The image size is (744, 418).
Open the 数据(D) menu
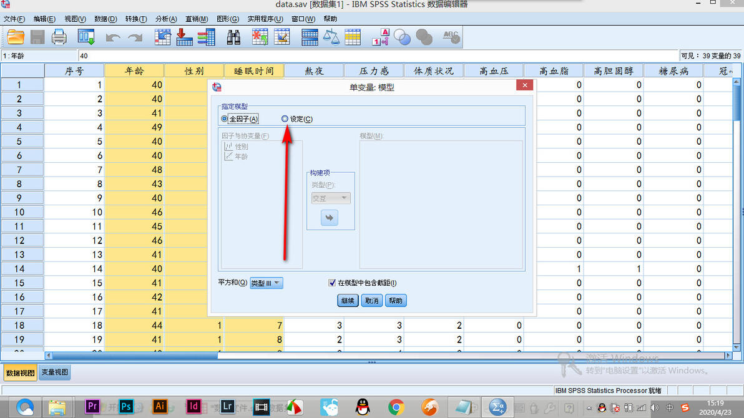105,19
